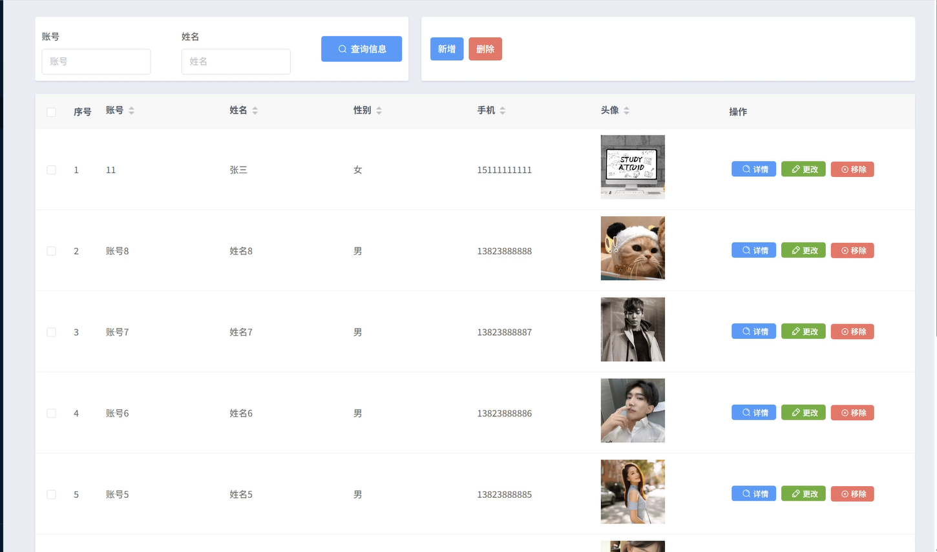Click the account cell 账号5
Image resolution: width=937 pixels, height=552 pixels.
[118, 495]
